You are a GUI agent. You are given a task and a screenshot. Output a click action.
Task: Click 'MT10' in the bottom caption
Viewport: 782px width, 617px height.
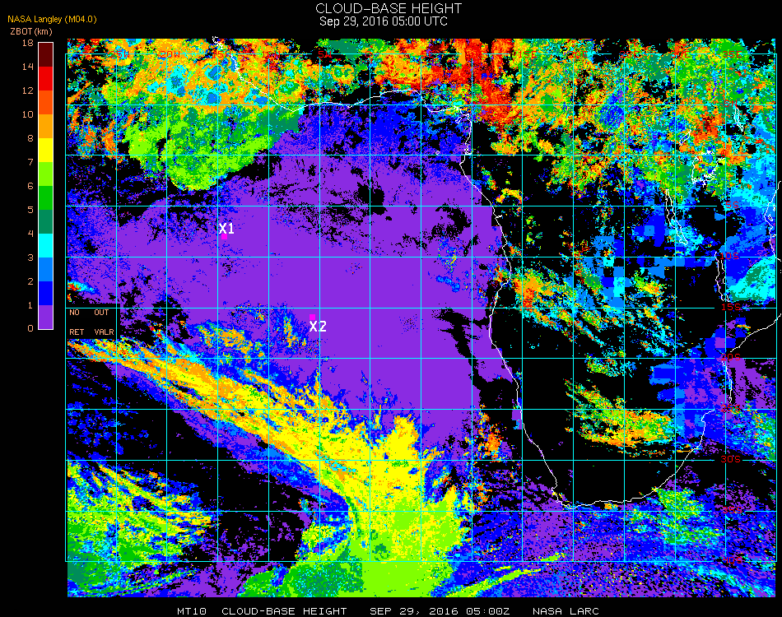coord(192,611)
